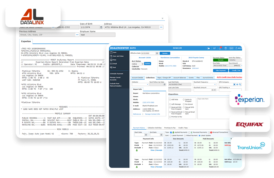Open the End Date calendar picker
The height and width of the screenshot is (178, 274).
click(x=161, y=135)
